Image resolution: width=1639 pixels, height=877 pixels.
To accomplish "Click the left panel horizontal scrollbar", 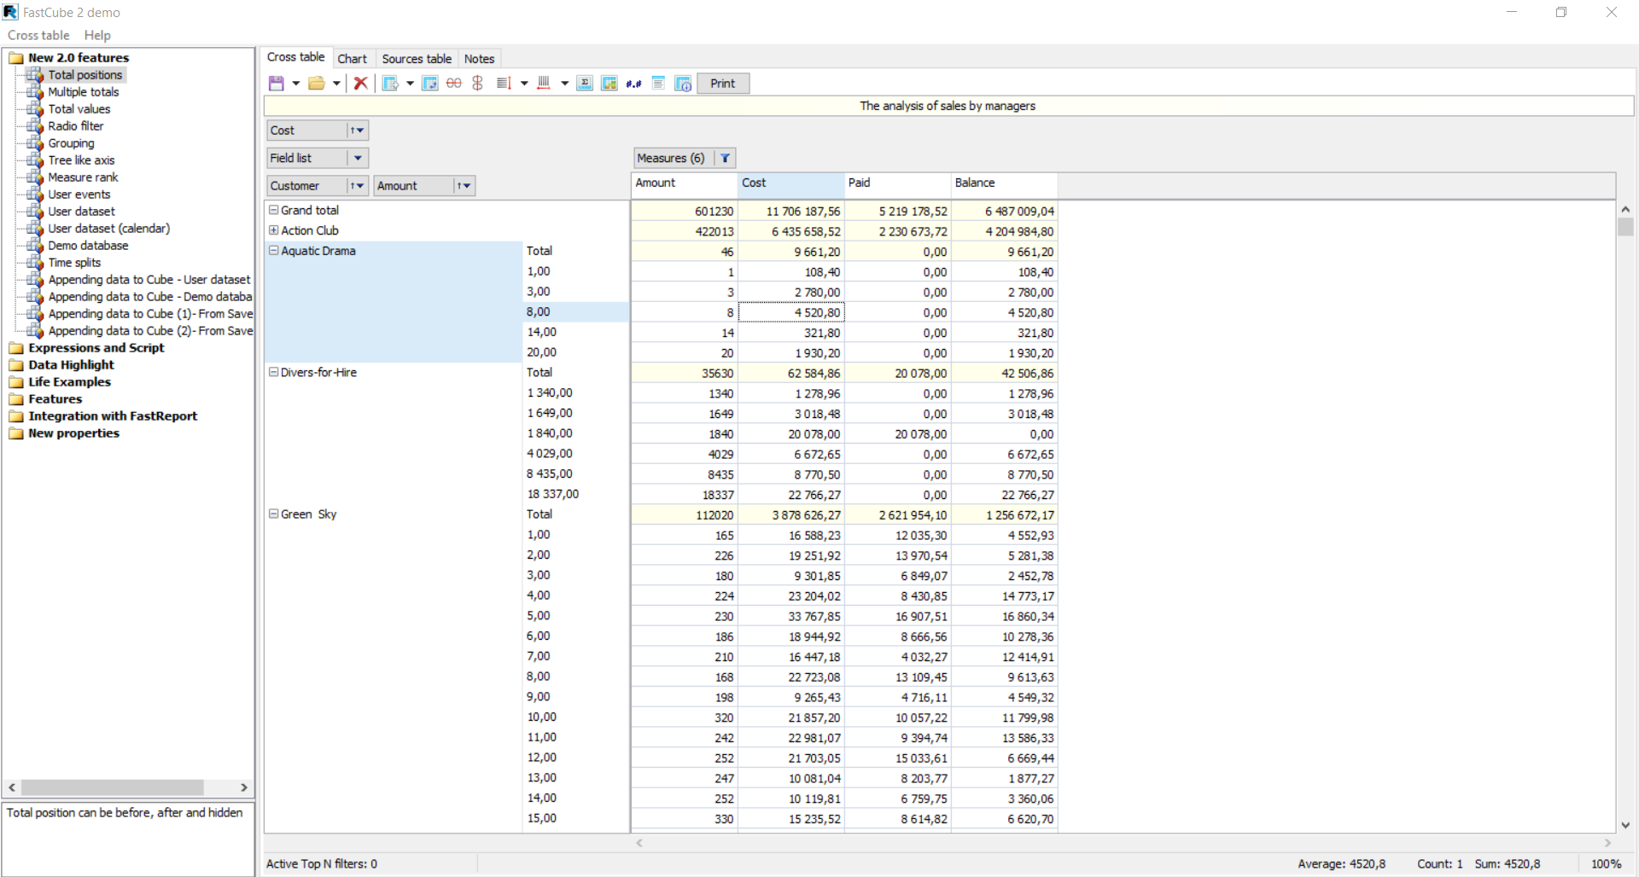I will (x=128, y=787).
